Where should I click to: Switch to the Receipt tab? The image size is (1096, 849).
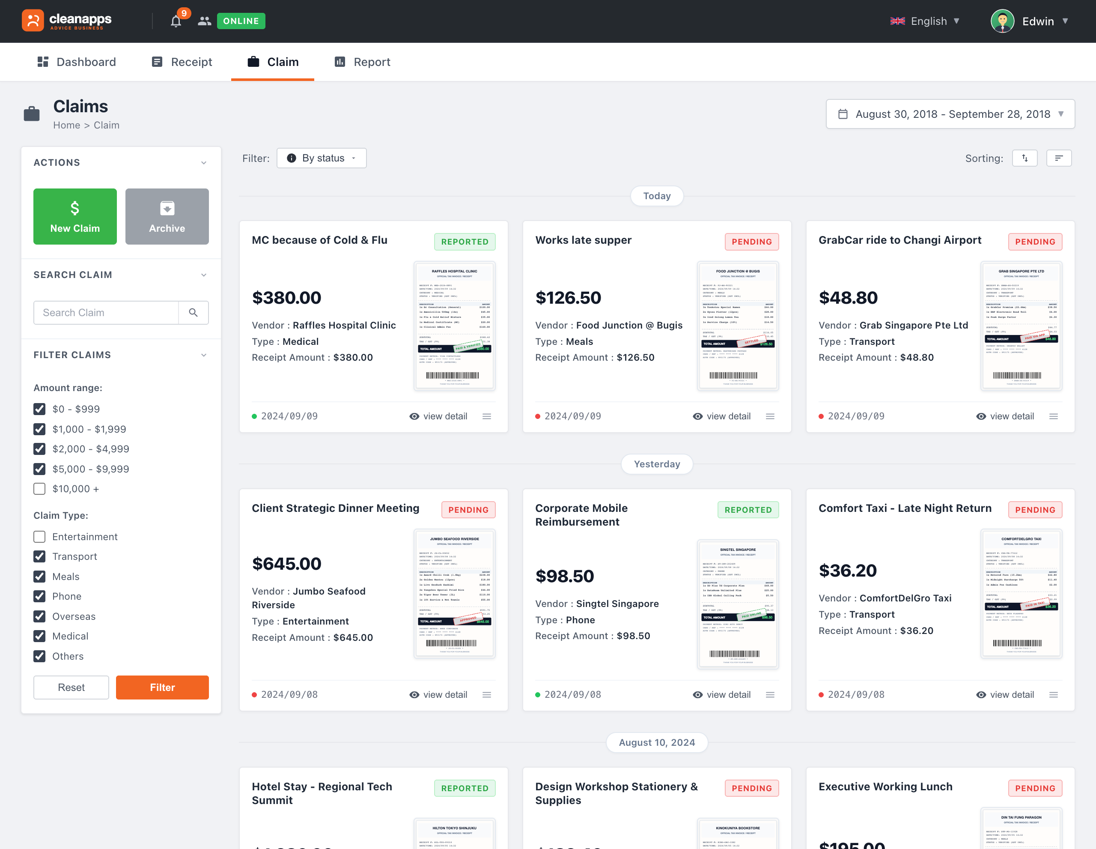(x=182, y=62)
